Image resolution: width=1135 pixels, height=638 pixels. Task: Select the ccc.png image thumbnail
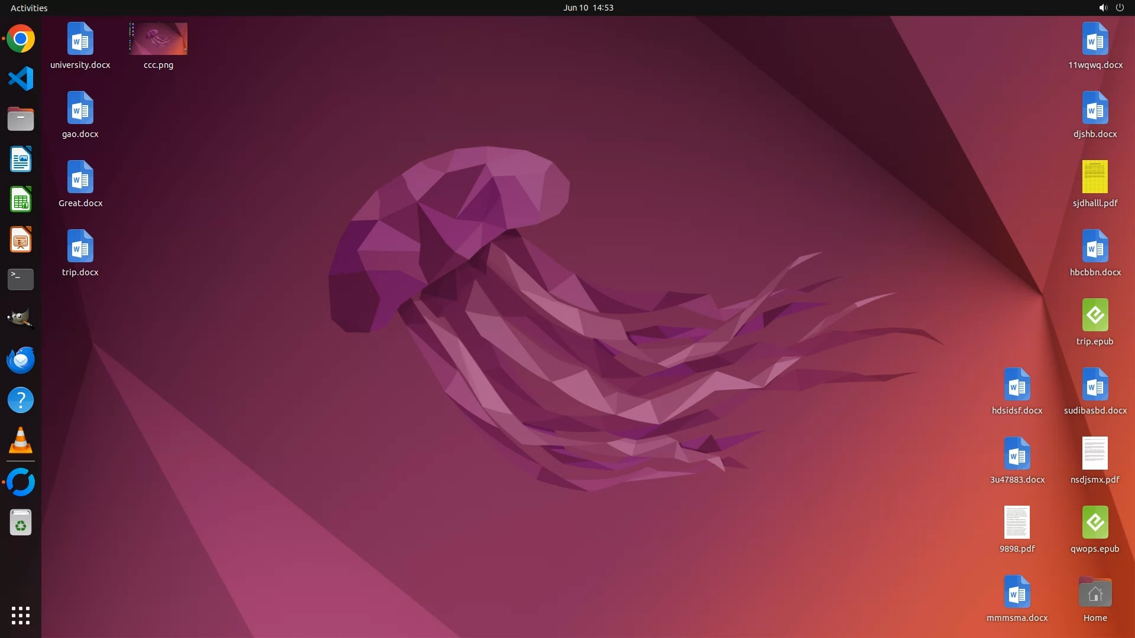pos(158,39)
